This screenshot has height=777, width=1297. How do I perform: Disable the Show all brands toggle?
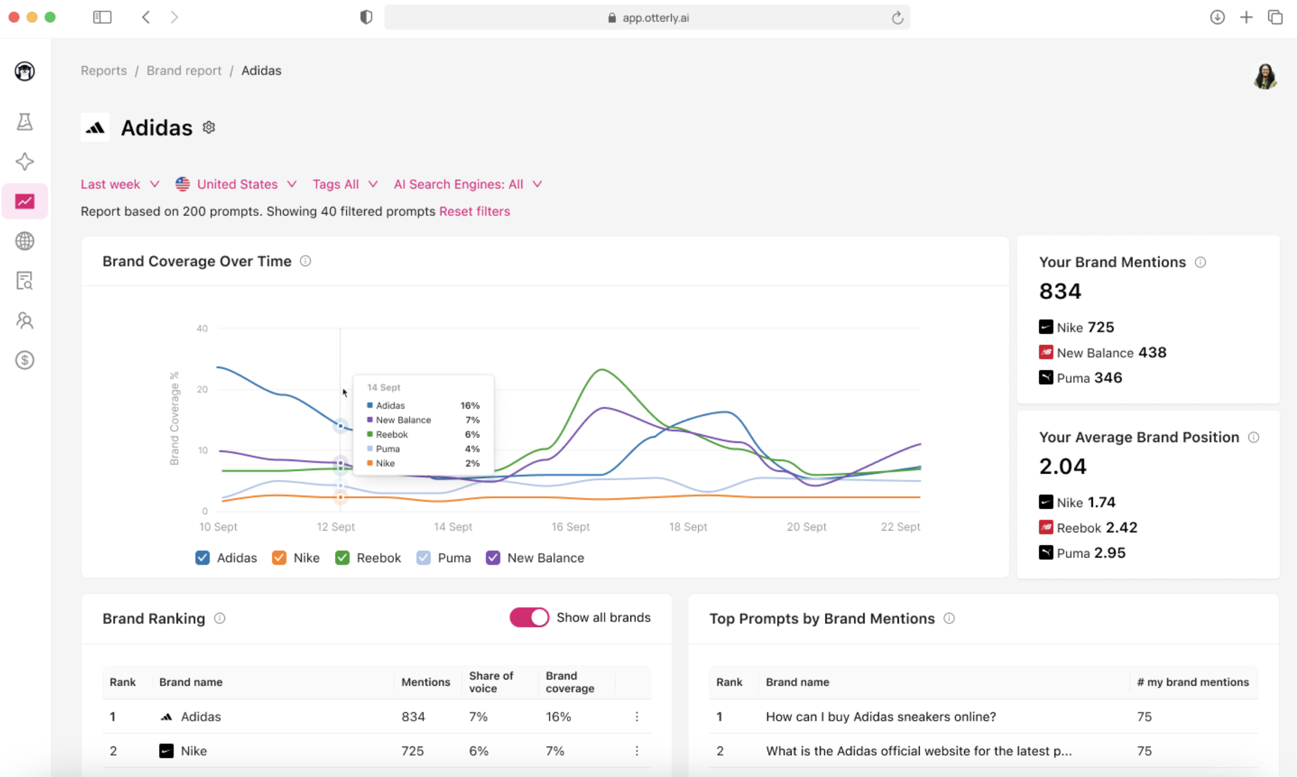point(529,617)
